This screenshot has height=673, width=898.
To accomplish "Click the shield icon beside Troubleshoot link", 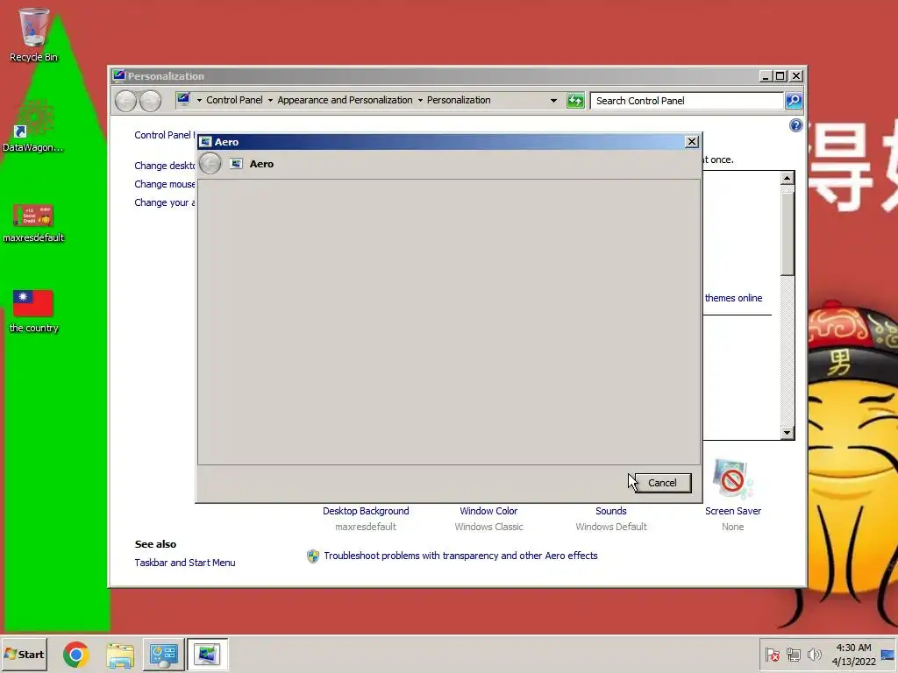I will (x=313, y=556).
